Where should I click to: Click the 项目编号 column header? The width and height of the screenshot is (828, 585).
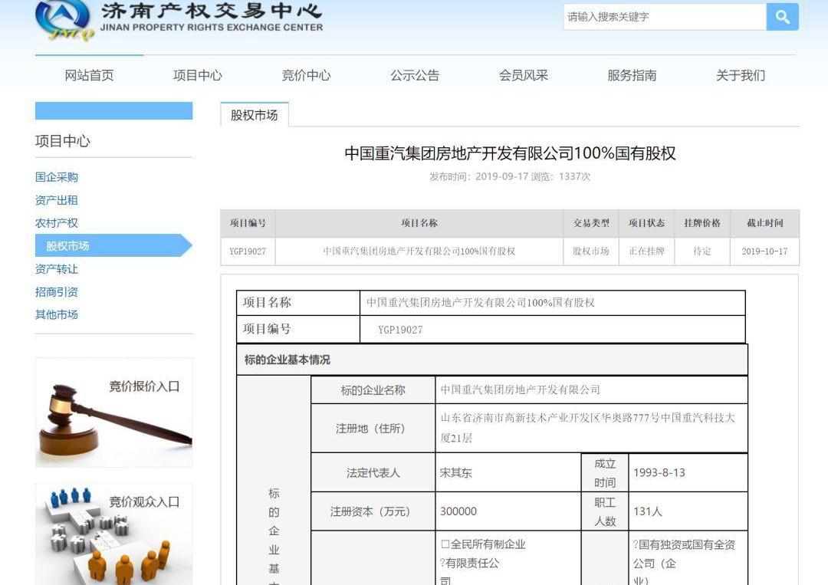248,223
